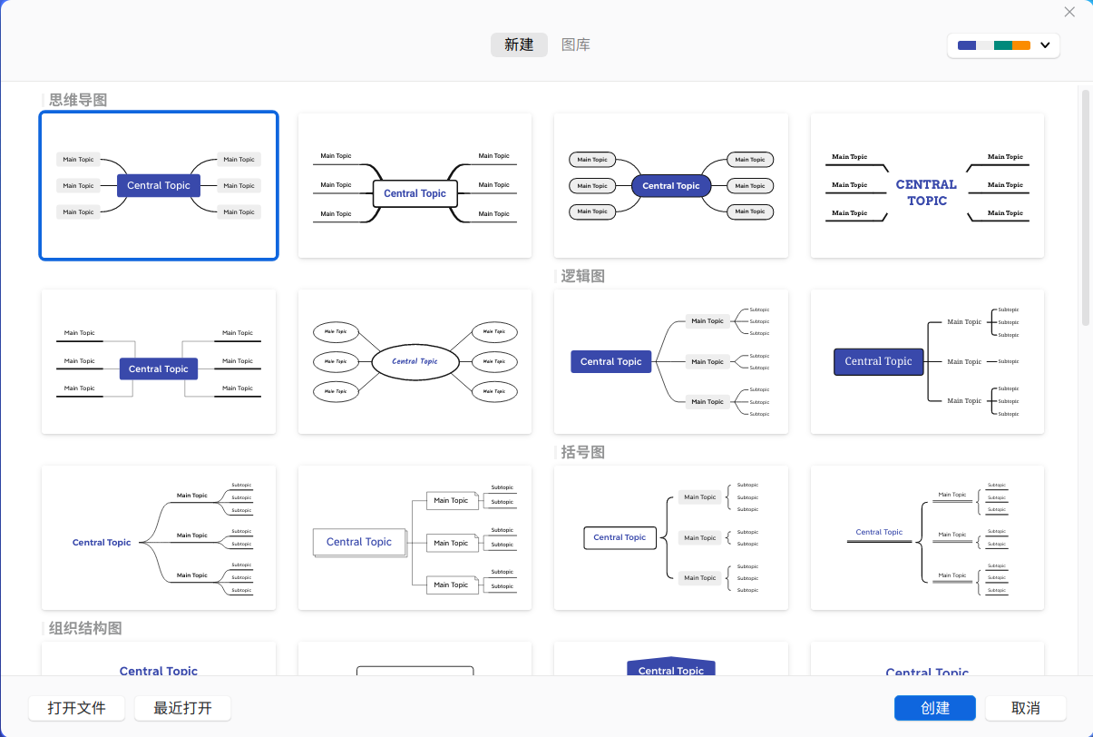Click the 创建 button
This screenshot has width=1093, height=737.
tap(934, 708)
